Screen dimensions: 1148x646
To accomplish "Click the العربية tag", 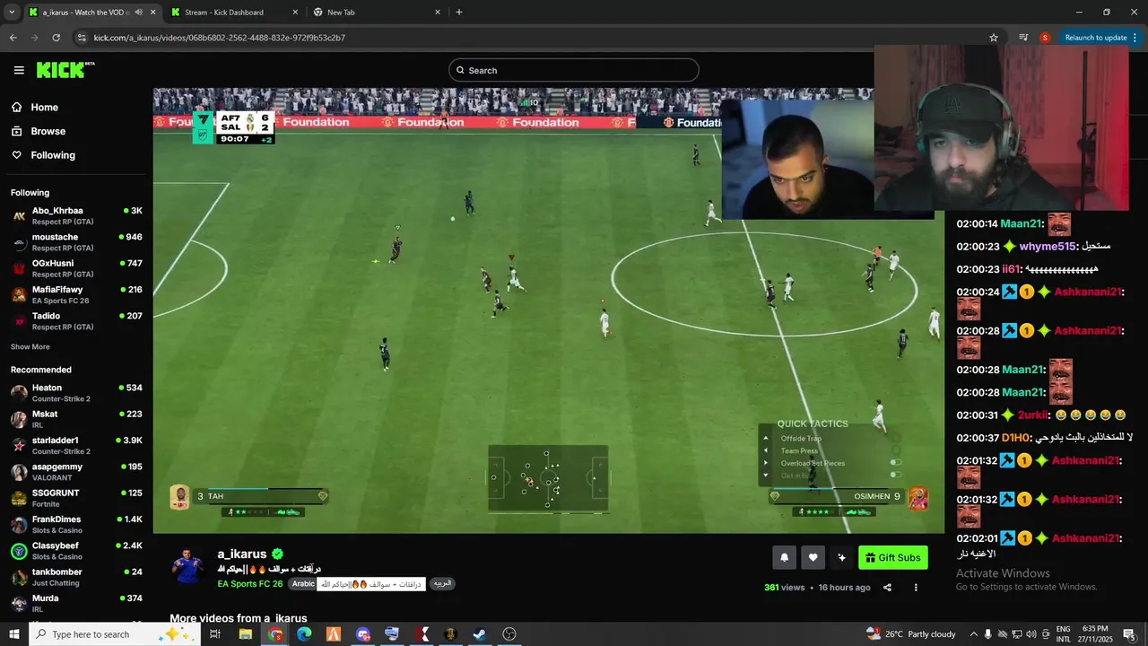I will (442, 583).
